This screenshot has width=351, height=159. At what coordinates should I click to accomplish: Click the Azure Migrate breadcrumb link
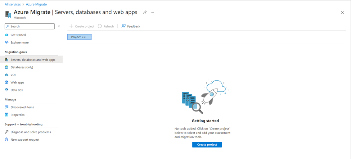coord(36,4)
